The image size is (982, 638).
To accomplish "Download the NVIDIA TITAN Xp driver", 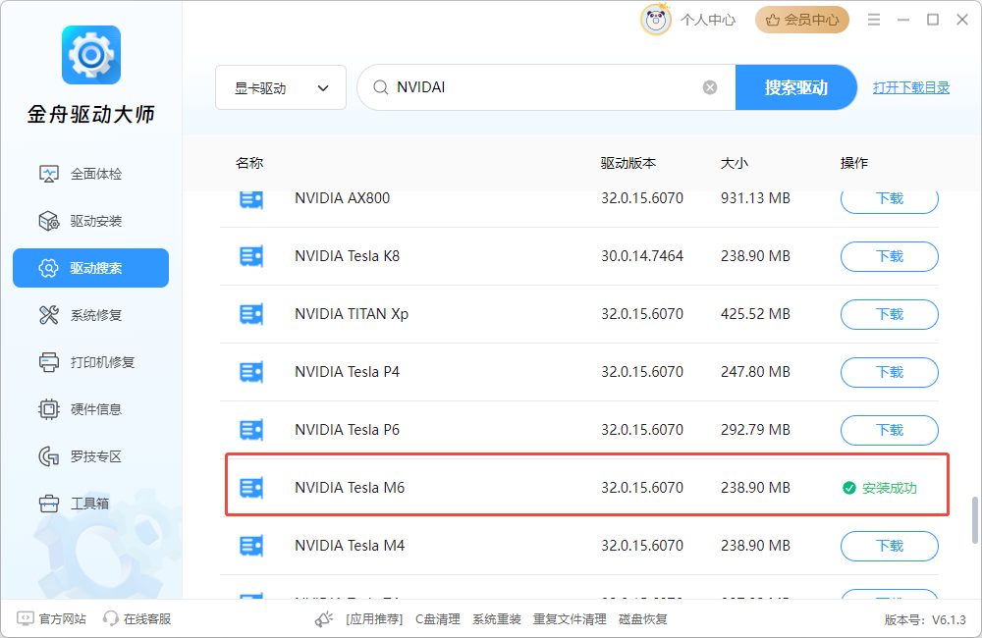I will point(890,314).
